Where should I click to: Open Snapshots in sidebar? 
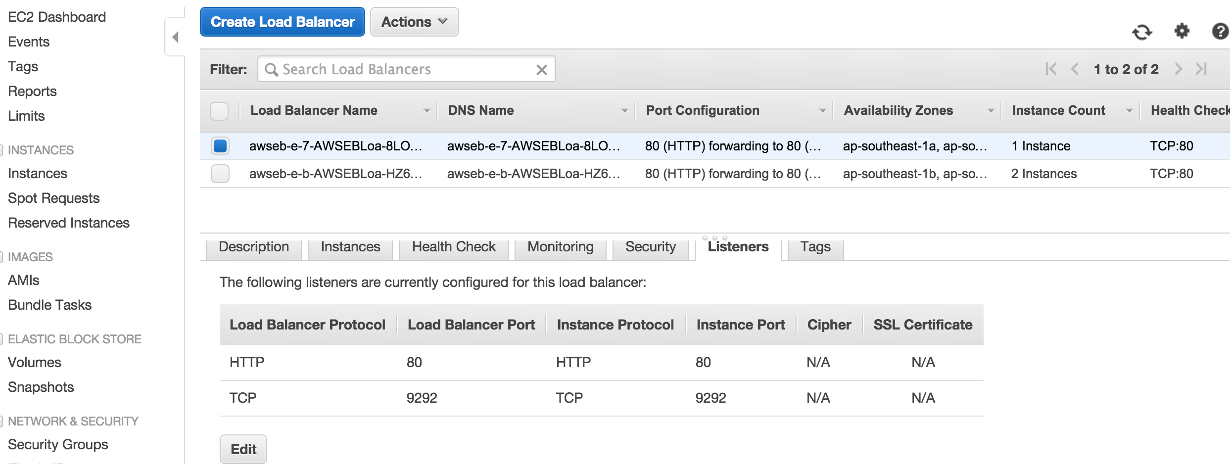(x=41, y=387)
